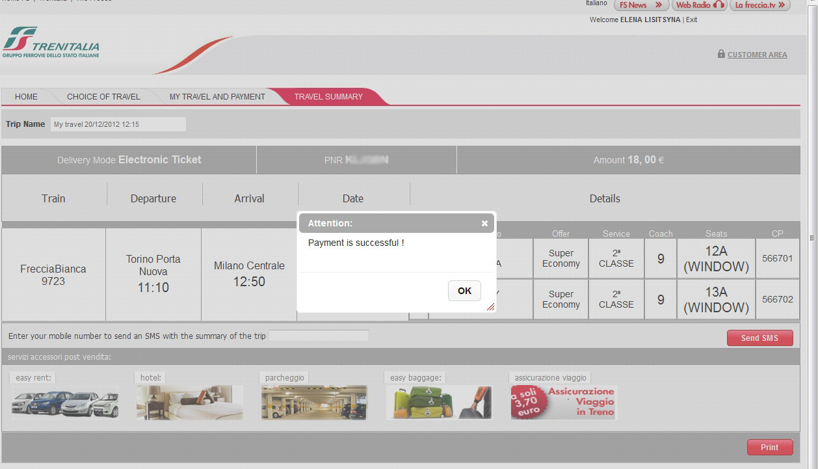The height and width of the screenshot is (469, 818).
Task: Open the Web Radio link
Action: coord(699,5)
